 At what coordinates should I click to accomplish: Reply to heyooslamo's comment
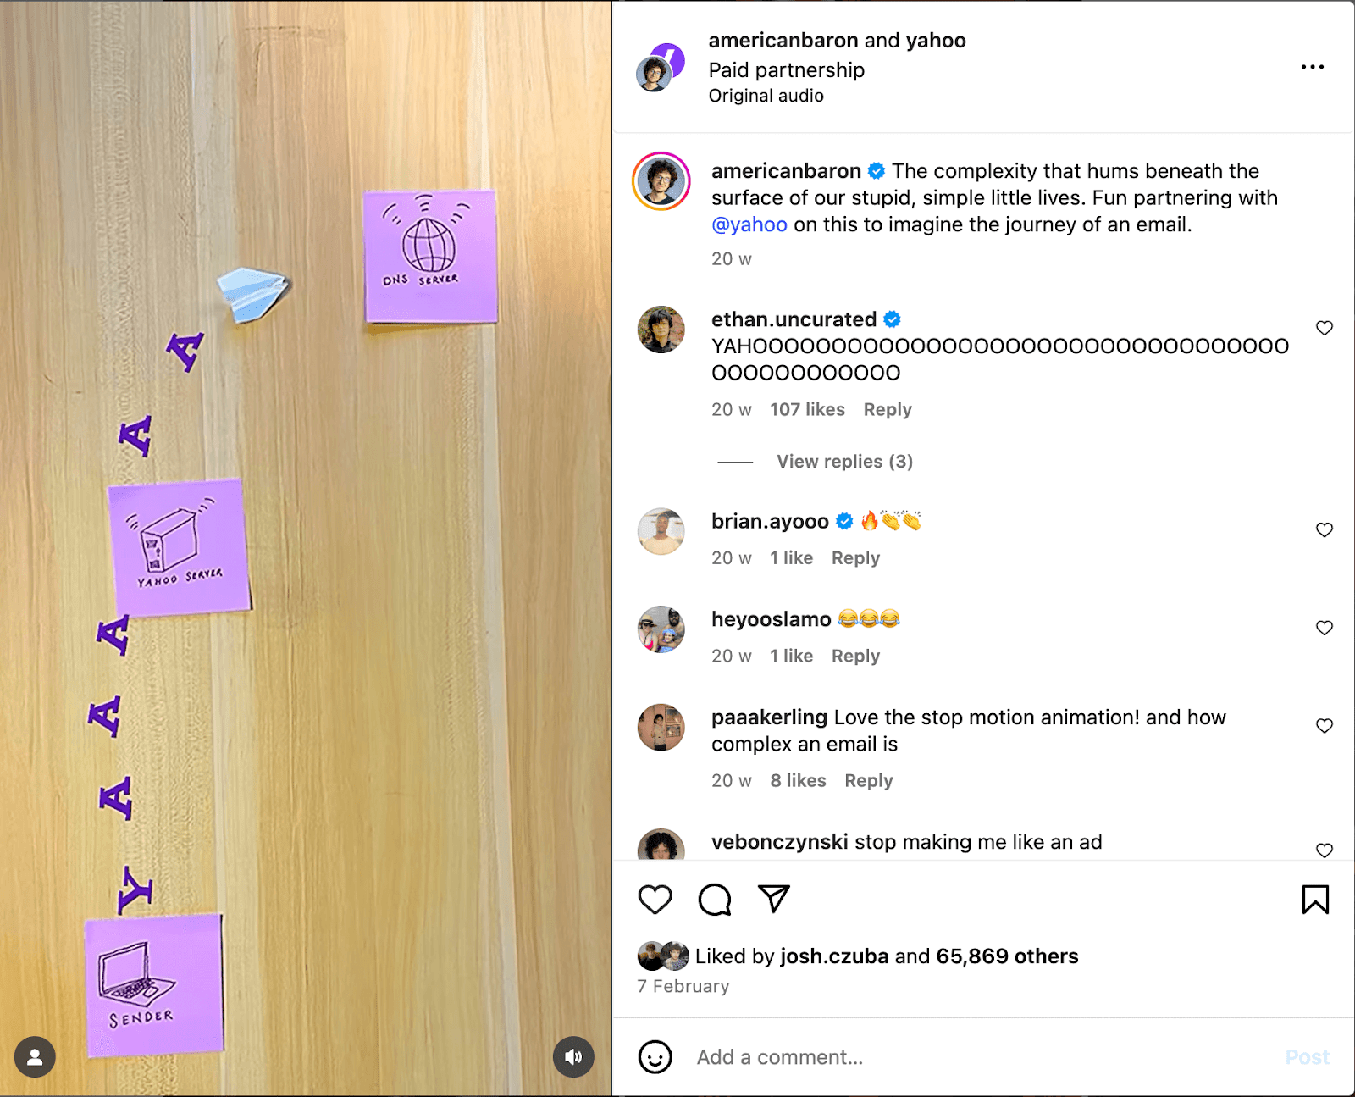855,657
